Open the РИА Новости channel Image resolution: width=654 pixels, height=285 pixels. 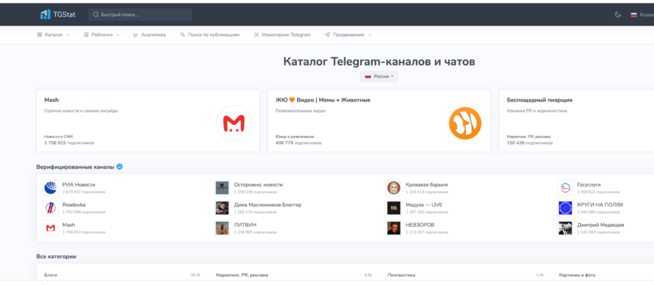click(79, 185)
